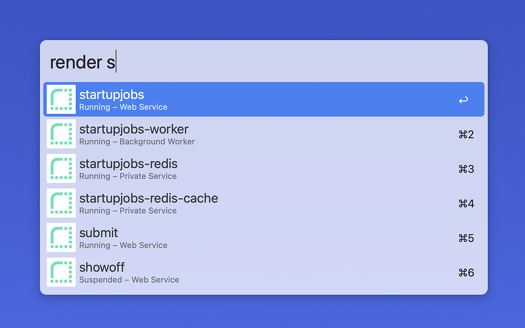Click the Render icon beside startupjobs-redis
The width and height of the screenshot is (525, 328).
[x=61, y=169]
